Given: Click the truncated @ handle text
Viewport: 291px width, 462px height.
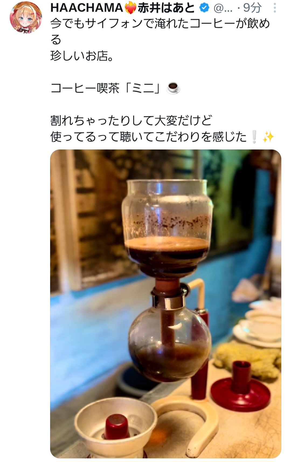Looking at the screenshot, I should (223, 9).
